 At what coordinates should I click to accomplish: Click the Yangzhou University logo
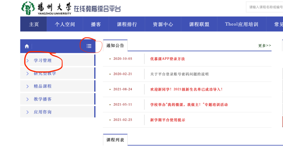click(x=46, y=8)
